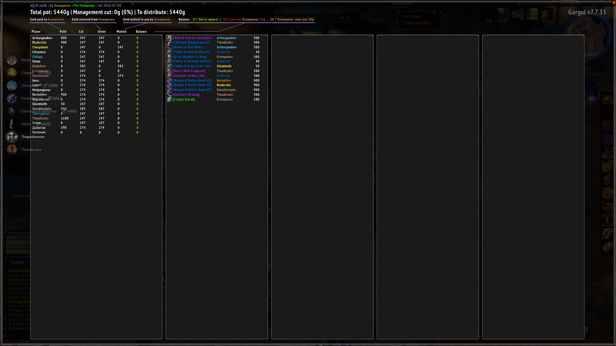Click the Mantle of Maz'Nadir item icon

169,47
